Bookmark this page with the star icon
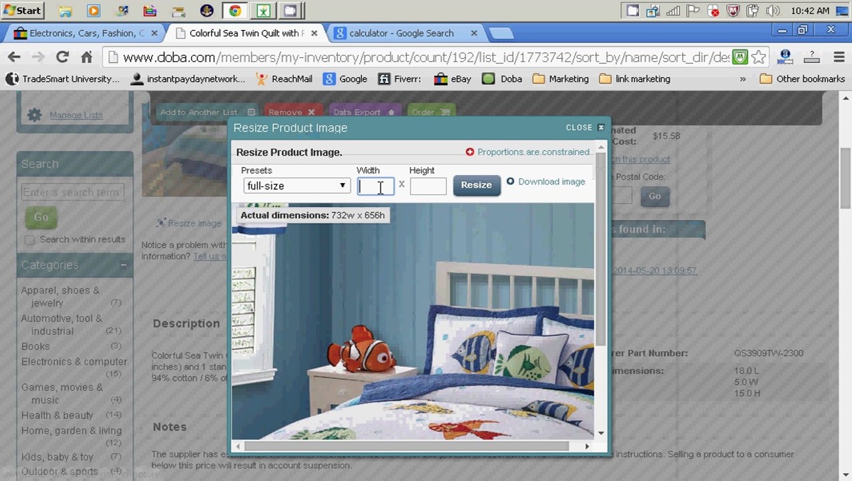852x481 pixels. coord(759,57)
